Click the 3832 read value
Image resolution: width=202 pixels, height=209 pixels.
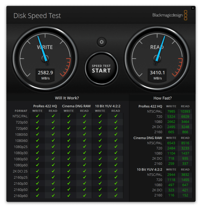tap(185, 175)
